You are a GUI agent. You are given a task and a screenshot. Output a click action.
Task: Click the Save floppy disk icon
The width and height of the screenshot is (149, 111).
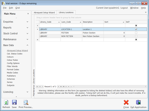click(x=14, y=102)
